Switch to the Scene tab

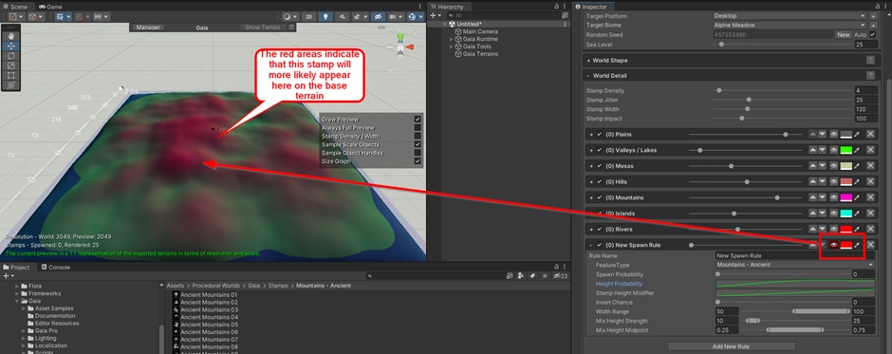pos(15,7)
